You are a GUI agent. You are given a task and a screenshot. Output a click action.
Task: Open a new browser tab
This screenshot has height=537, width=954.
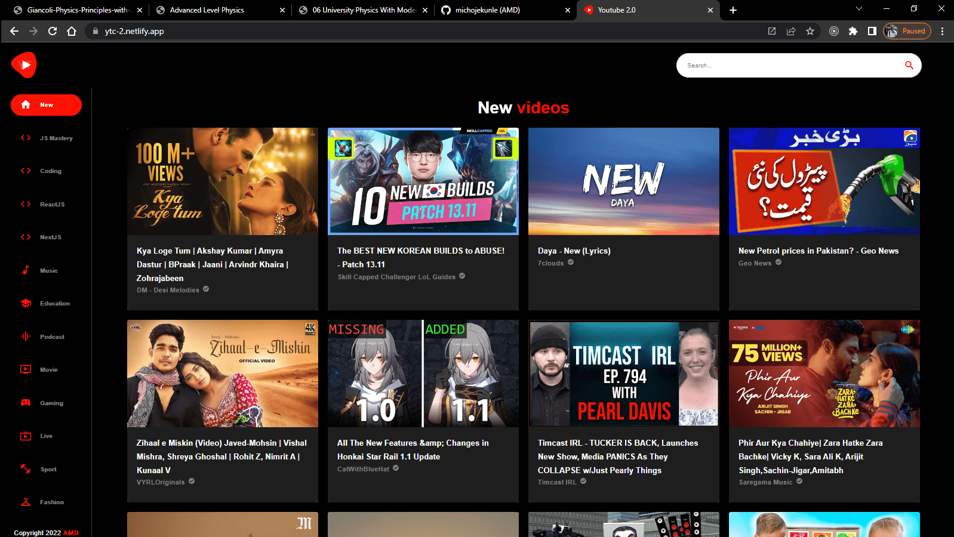tap(733, 10)
